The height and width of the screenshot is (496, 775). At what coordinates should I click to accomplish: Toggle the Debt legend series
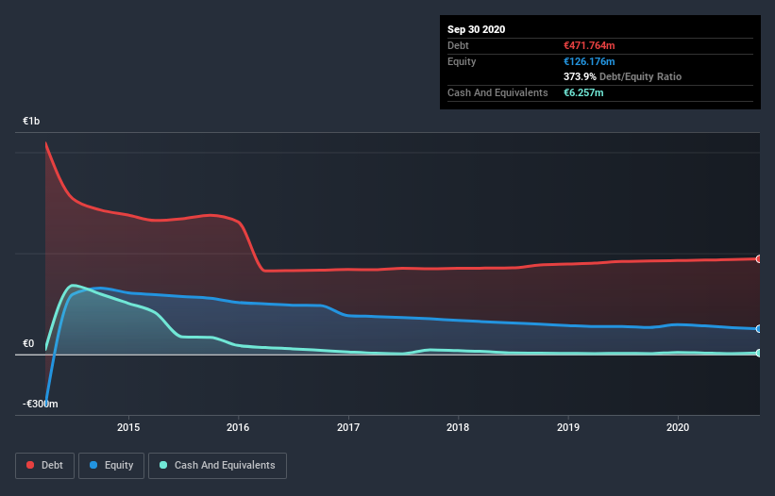[44, 466]
